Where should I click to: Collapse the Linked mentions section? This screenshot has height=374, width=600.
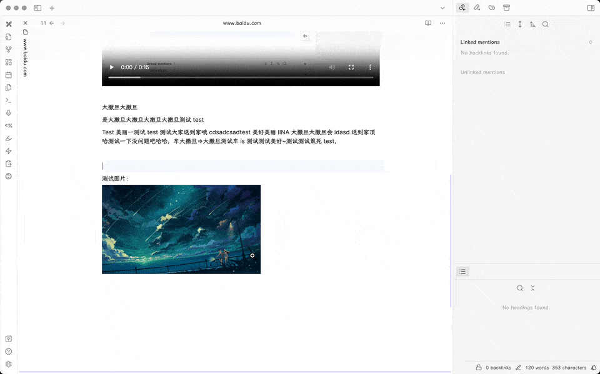click(480, 42)
